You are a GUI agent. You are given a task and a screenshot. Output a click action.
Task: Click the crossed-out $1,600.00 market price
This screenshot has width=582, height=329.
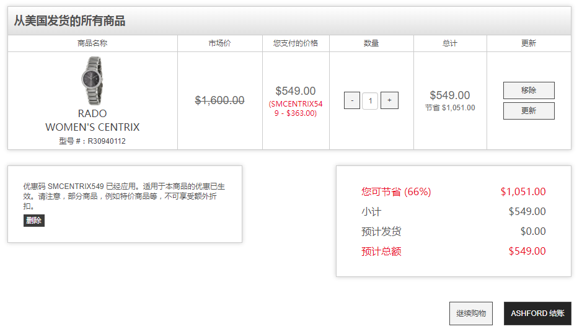pos(220,100)
